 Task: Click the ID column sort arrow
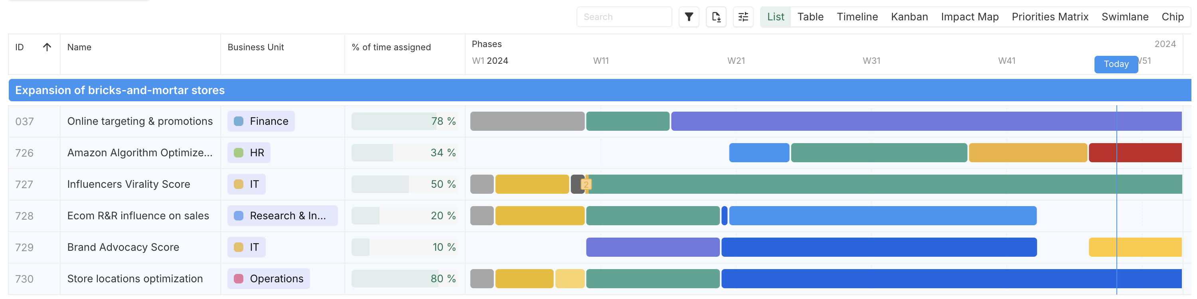click(x=47, y=47)
